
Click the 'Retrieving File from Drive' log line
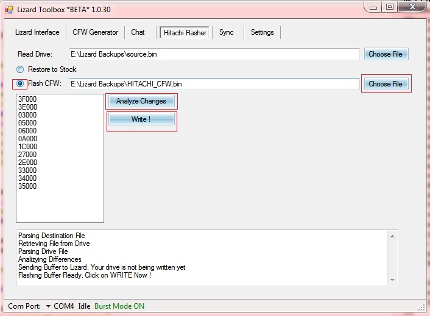54,244
